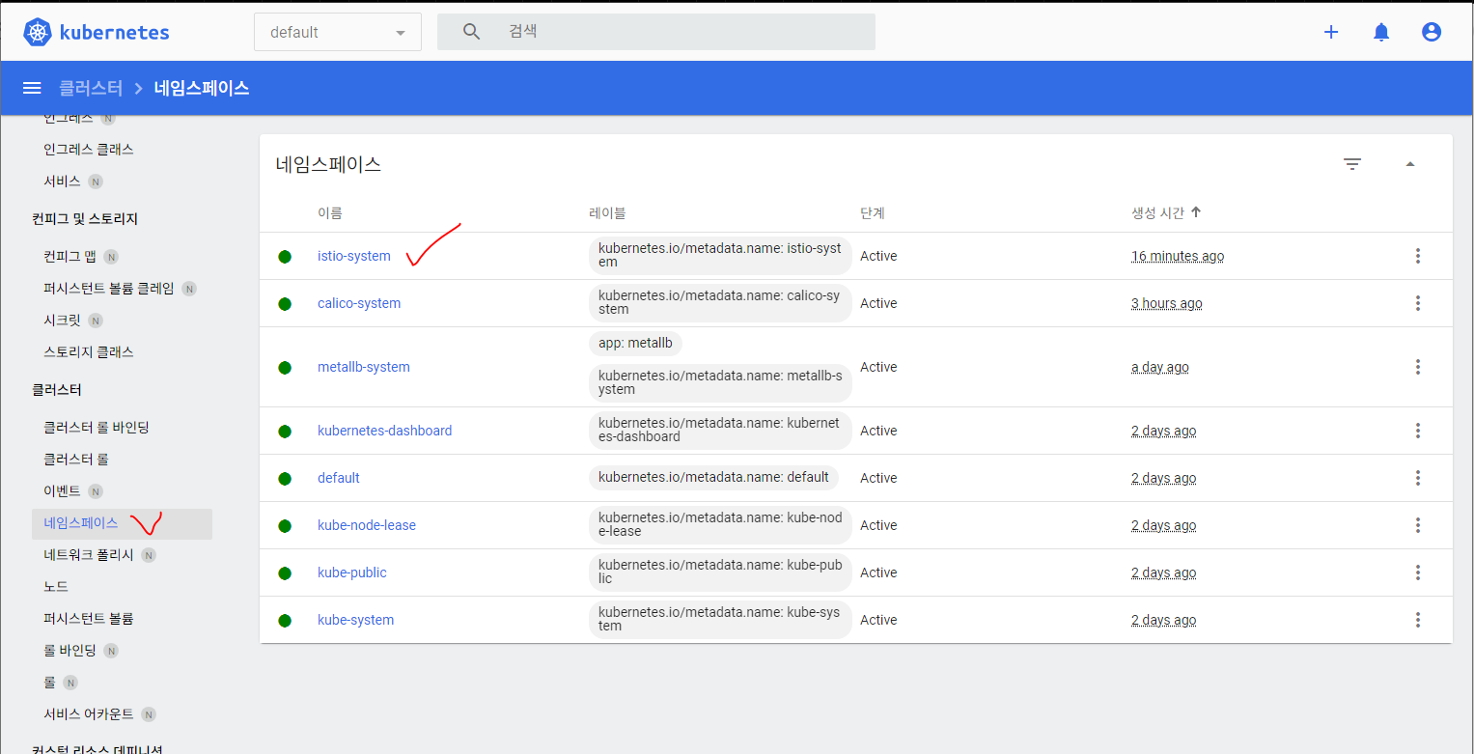Click the plus create resource icon

(1331, 32)
